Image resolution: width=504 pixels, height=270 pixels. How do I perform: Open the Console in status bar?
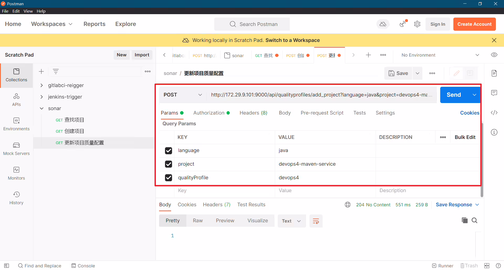(83, 266)
